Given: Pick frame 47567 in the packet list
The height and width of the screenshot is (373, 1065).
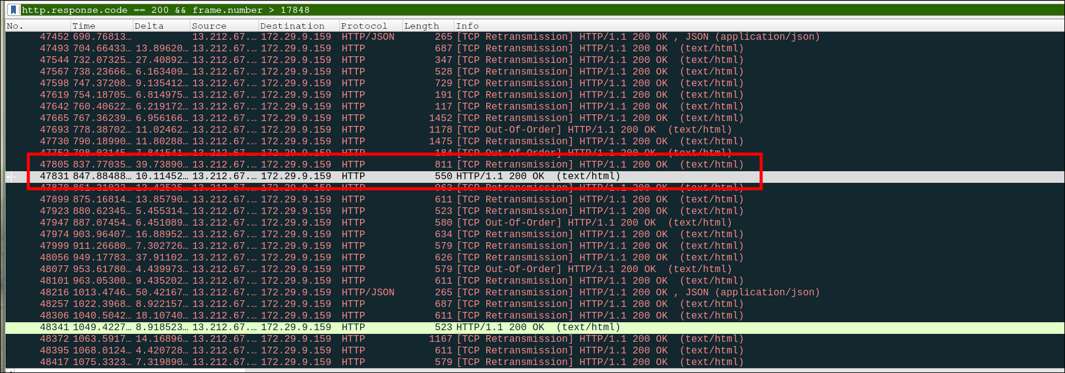Looking at the screenshot, I should pos(535,72).
